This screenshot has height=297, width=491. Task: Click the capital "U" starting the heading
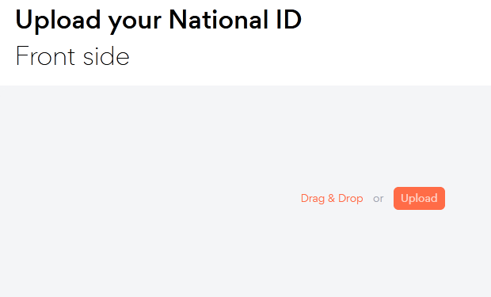[x=24, y=20]
